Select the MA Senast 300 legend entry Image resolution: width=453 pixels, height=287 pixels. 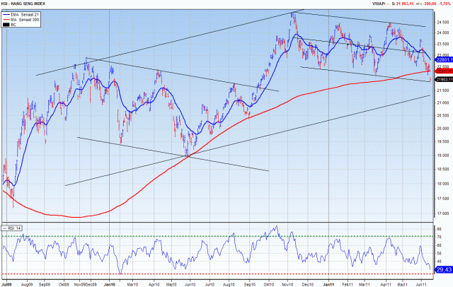tap(28, 19)
